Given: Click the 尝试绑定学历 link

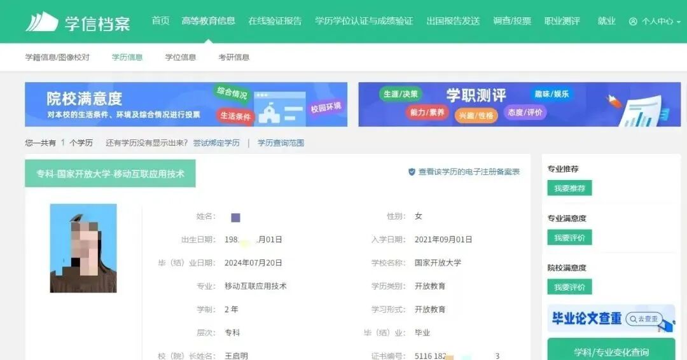Looking at the screenshot, I should [x=216, y=142].
